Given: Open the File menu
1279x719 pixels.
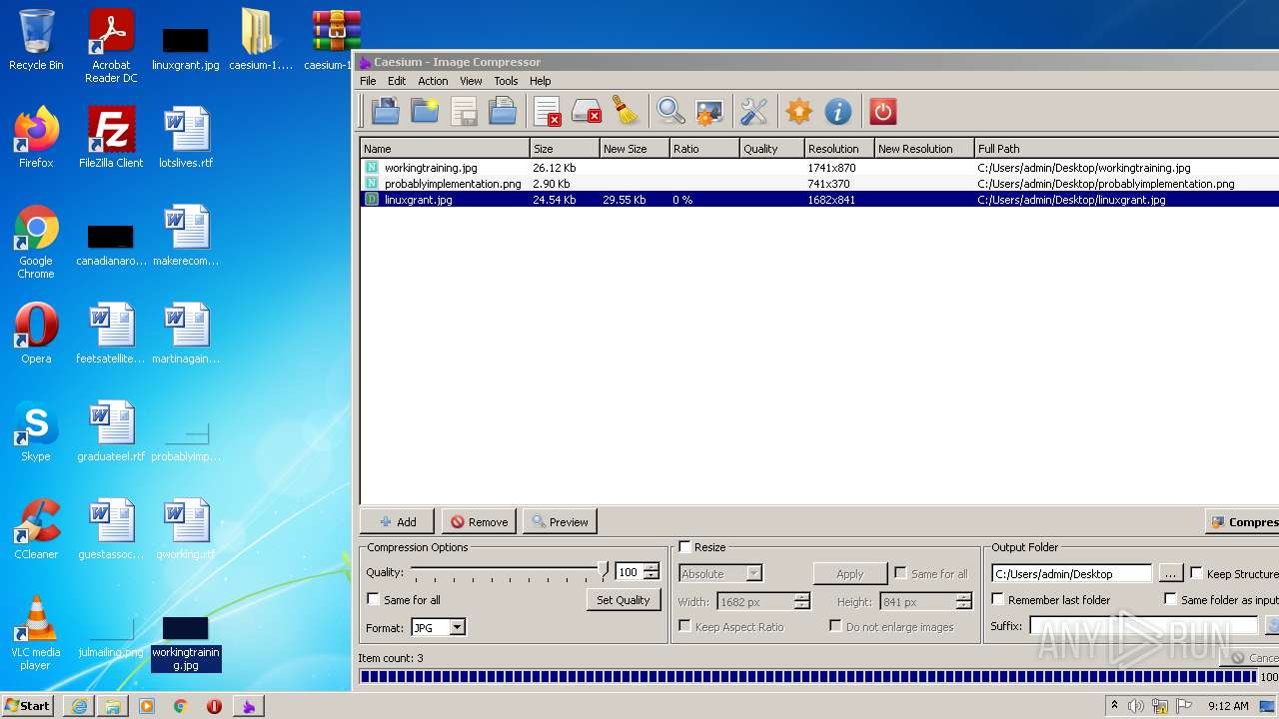Looking at the screenshot, I should click(x=368, y=81).
